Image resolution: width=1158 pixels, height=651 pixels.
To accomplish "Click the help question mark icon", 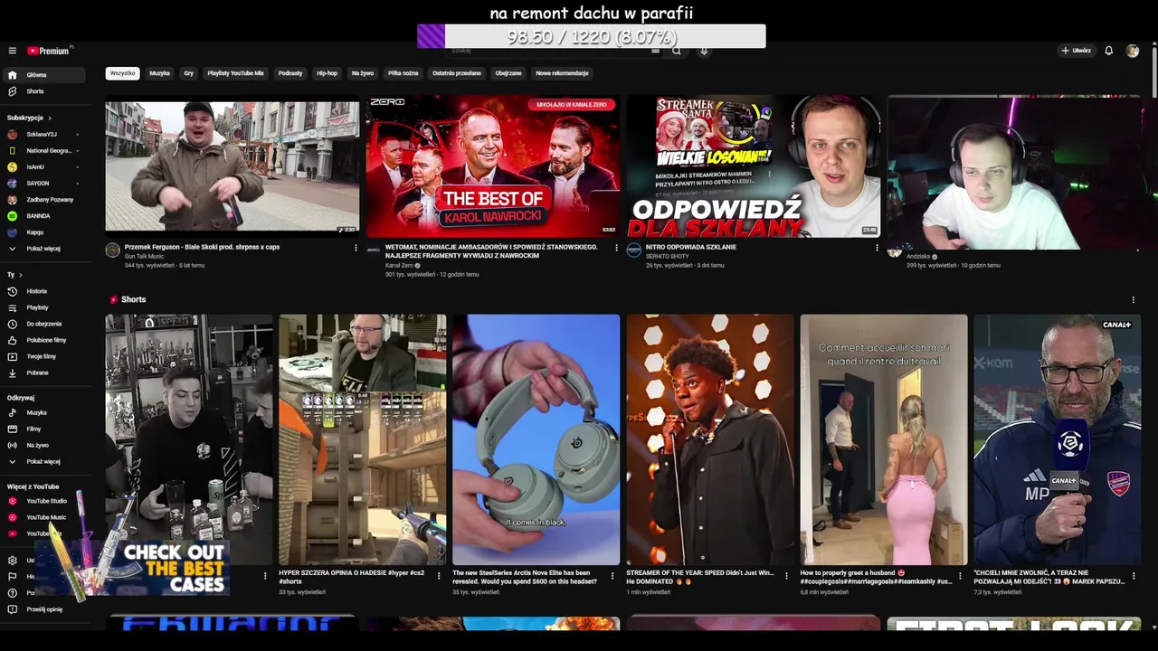I will [12, 593].
